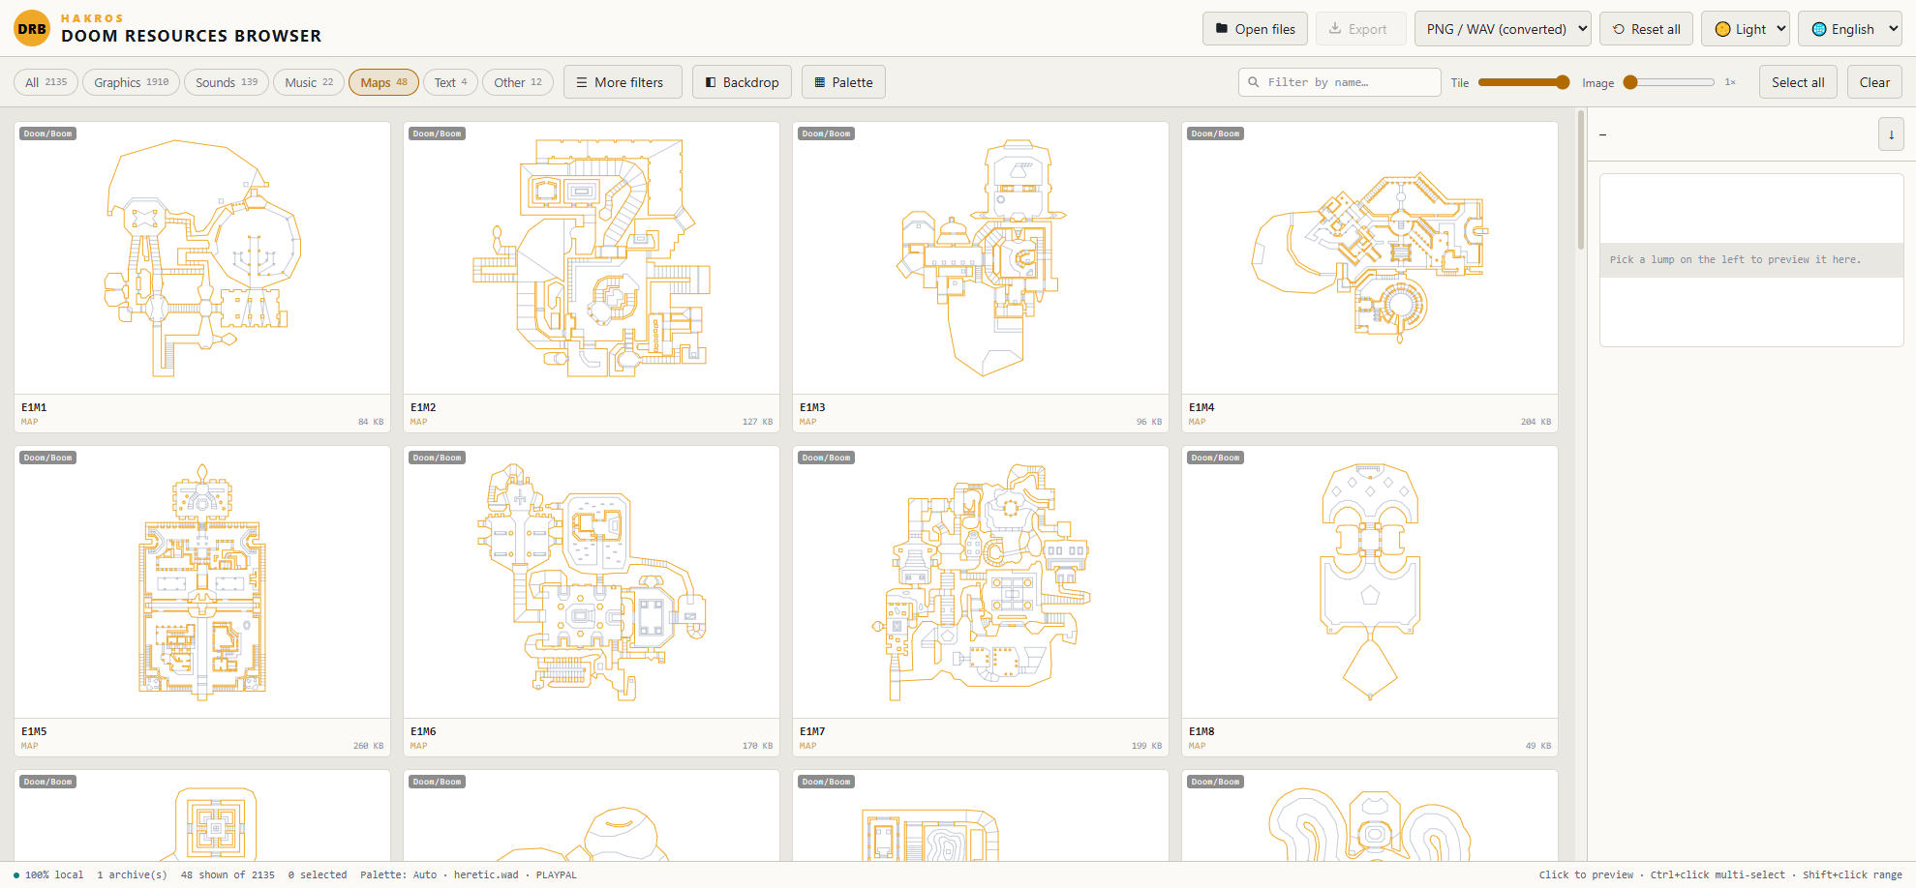Click the '1 archive(s)' status text
Image resolution: width=1916 pixels, height=888 pixels.
click(x=132, y=874)
